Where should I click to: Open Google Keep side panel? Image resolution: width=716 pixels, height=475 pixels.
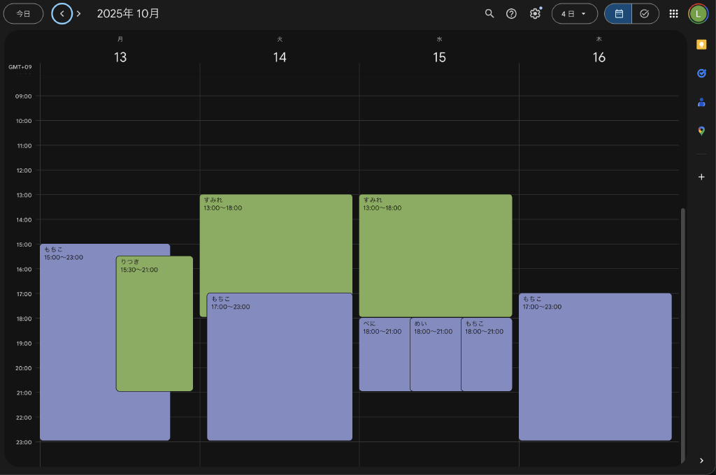click(701, 44)
